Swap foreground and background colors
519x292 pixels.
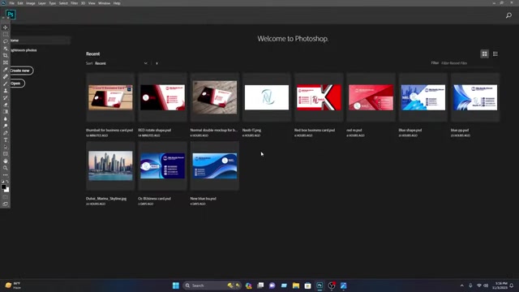click(x=7, y=182)
